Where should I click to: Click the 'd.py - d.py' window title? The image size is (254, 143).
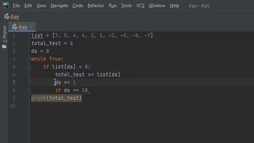pos(199,6)
